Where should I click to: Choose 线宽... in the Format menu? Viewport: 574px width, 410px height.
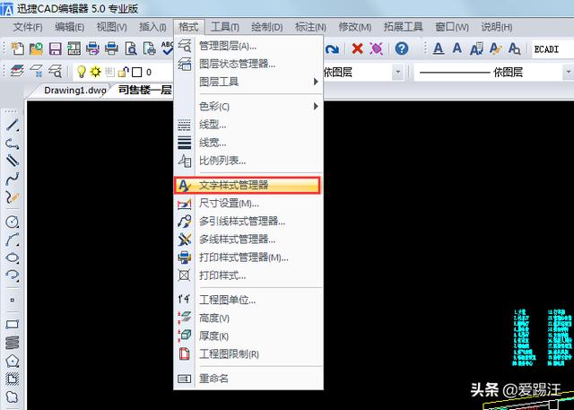click(x=248, y=143)
